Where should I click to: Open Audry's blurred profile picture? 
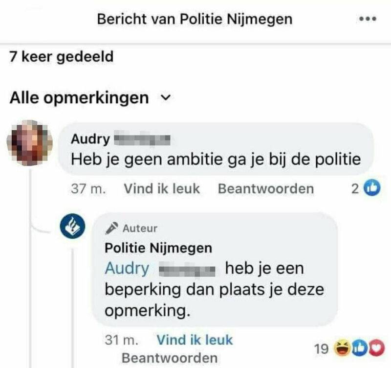click(x=29, y=142)
